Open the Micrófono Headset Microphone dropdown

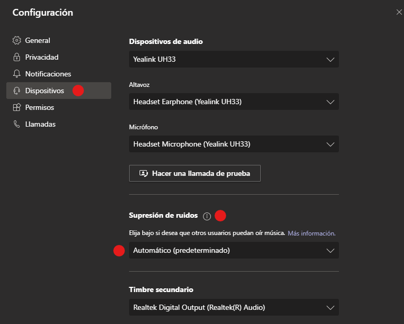233,144
